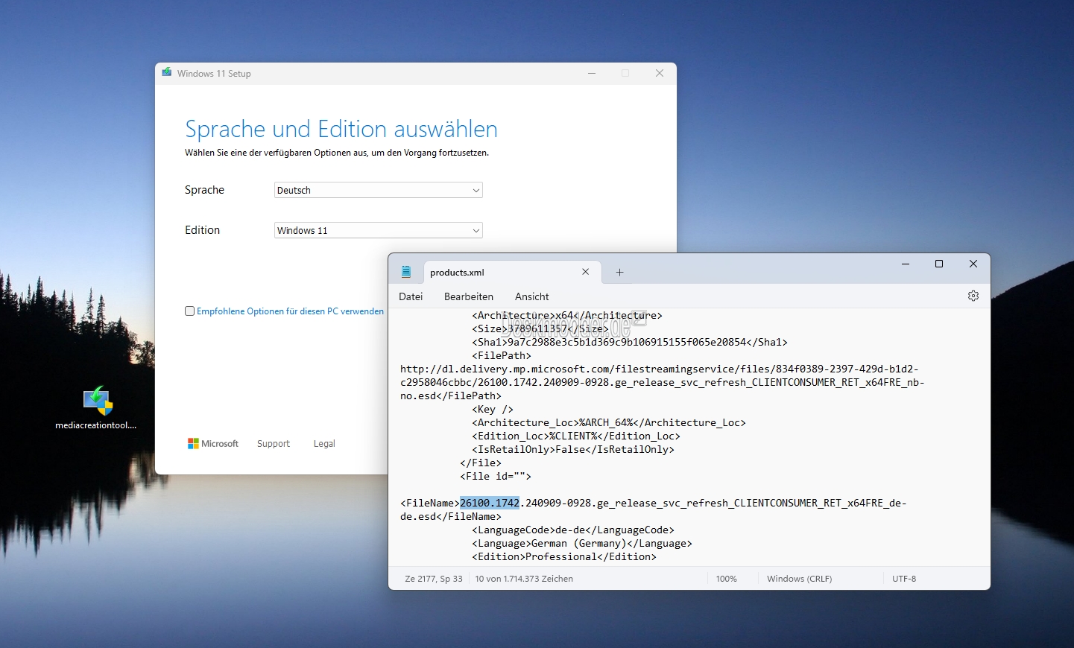This screenshot has width=1074, height=648.
Task: Click the Sprache label in Setup
Action: click(204, 190)
